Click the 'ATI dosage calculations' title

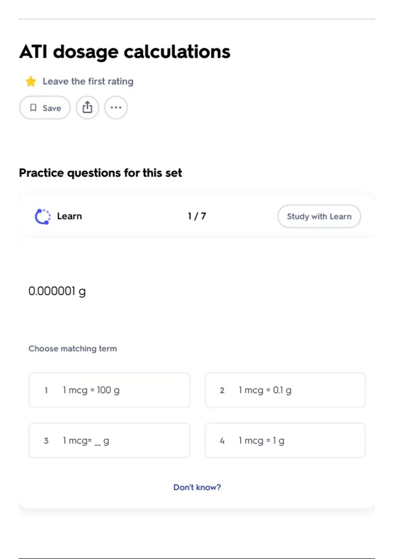pyautogui.click(x=125, y=52)
